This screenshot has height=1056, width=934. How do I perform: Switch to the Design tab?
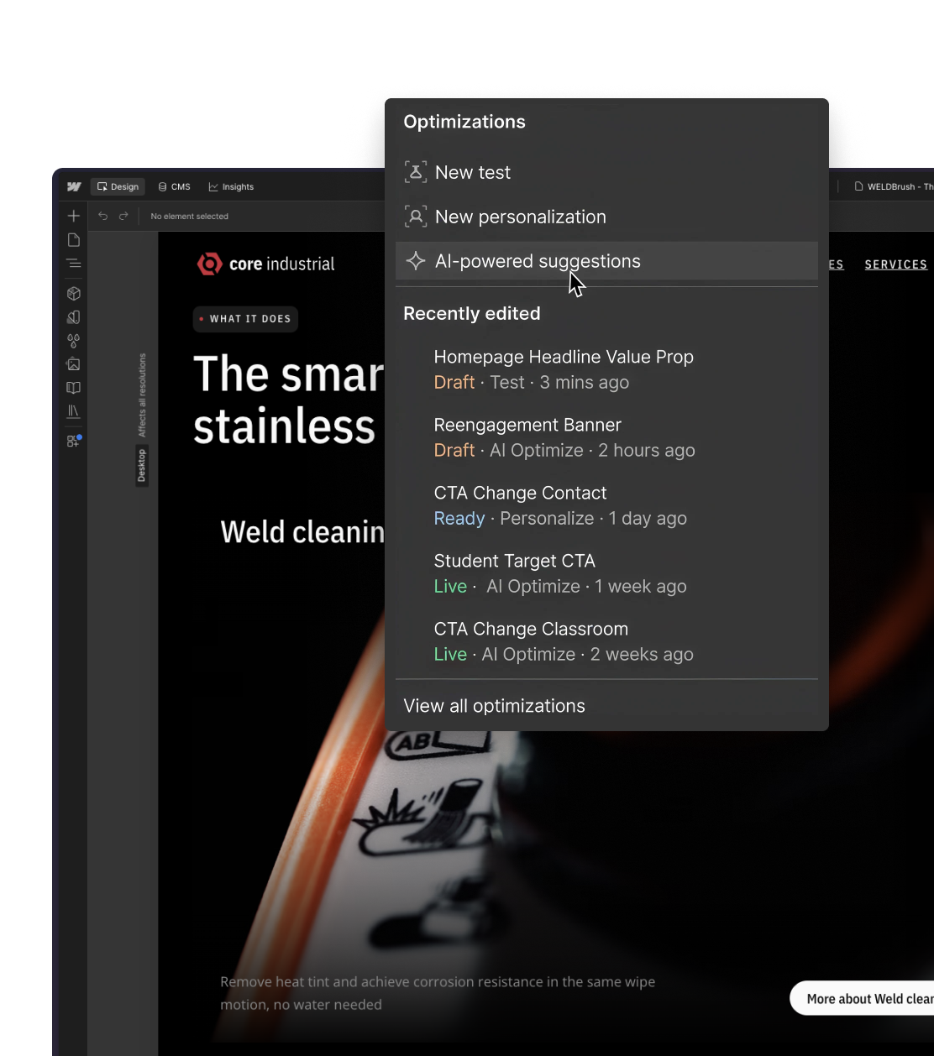118,186
